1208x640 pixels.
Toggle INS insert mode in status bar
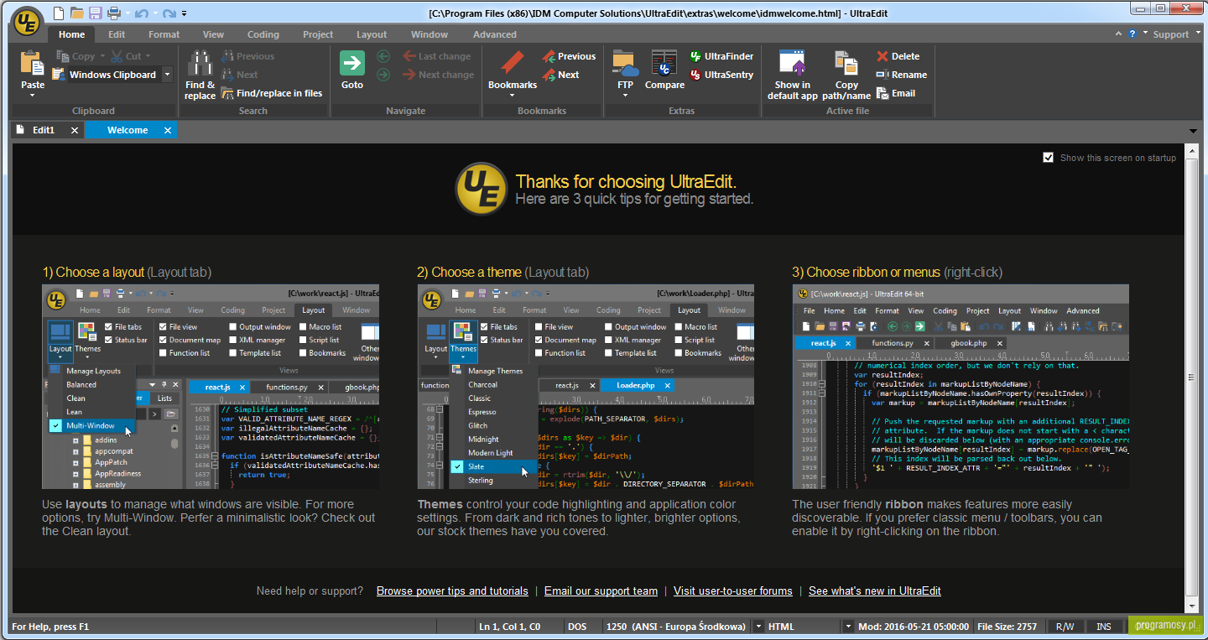click(x=1103, y=627)
